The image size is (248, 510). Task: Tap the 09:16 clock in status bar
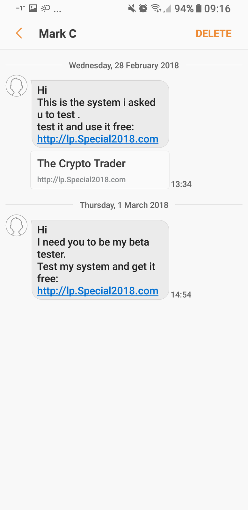point(217,8)
